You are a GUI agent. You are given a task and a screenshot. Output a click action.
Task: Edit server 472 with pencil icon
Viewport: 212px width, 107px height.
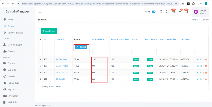coord(203,73)
